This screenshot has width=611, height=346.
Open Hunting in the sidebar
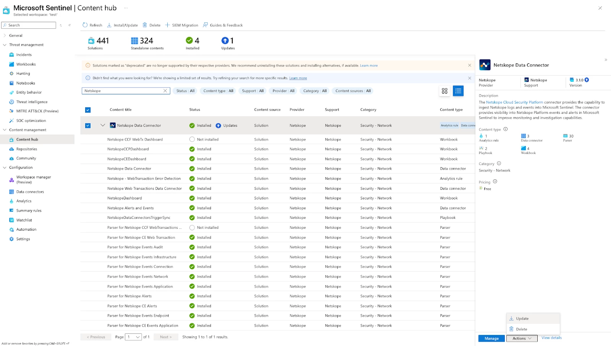coord(23,73)
